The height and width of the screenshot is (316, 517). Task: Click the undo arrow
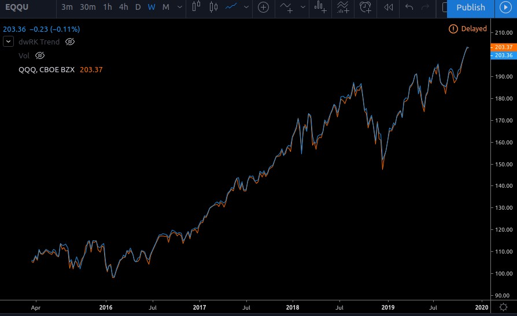409,8
